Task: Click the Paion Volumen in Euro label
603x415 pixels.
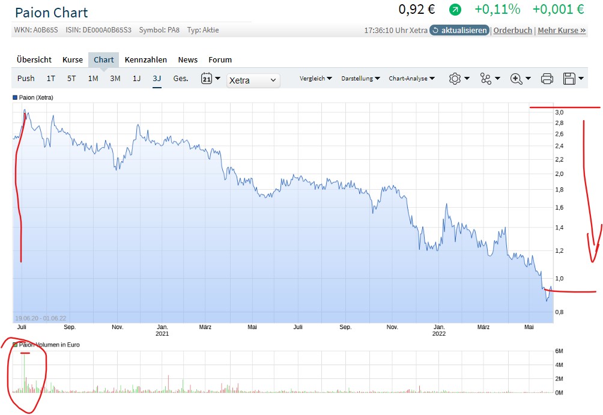Action: [49, 345]
